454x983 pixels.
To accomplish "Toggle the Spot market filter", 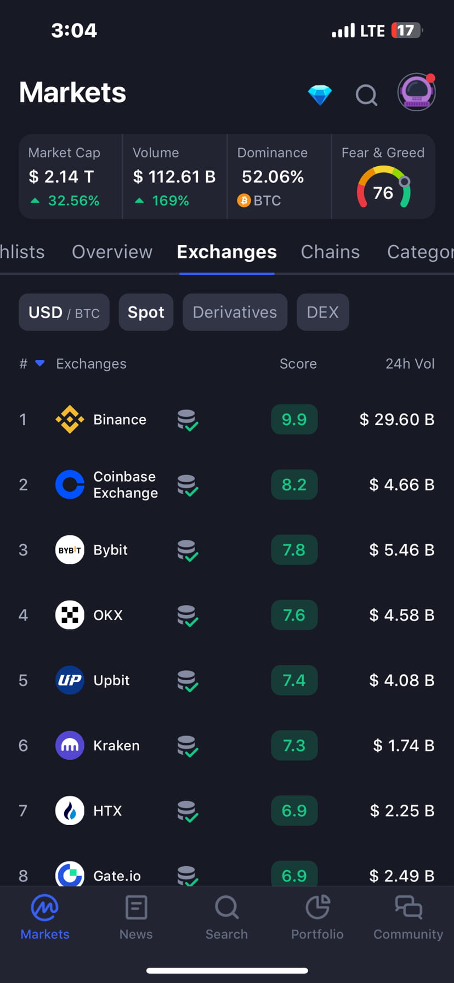I will coord(146,312).
